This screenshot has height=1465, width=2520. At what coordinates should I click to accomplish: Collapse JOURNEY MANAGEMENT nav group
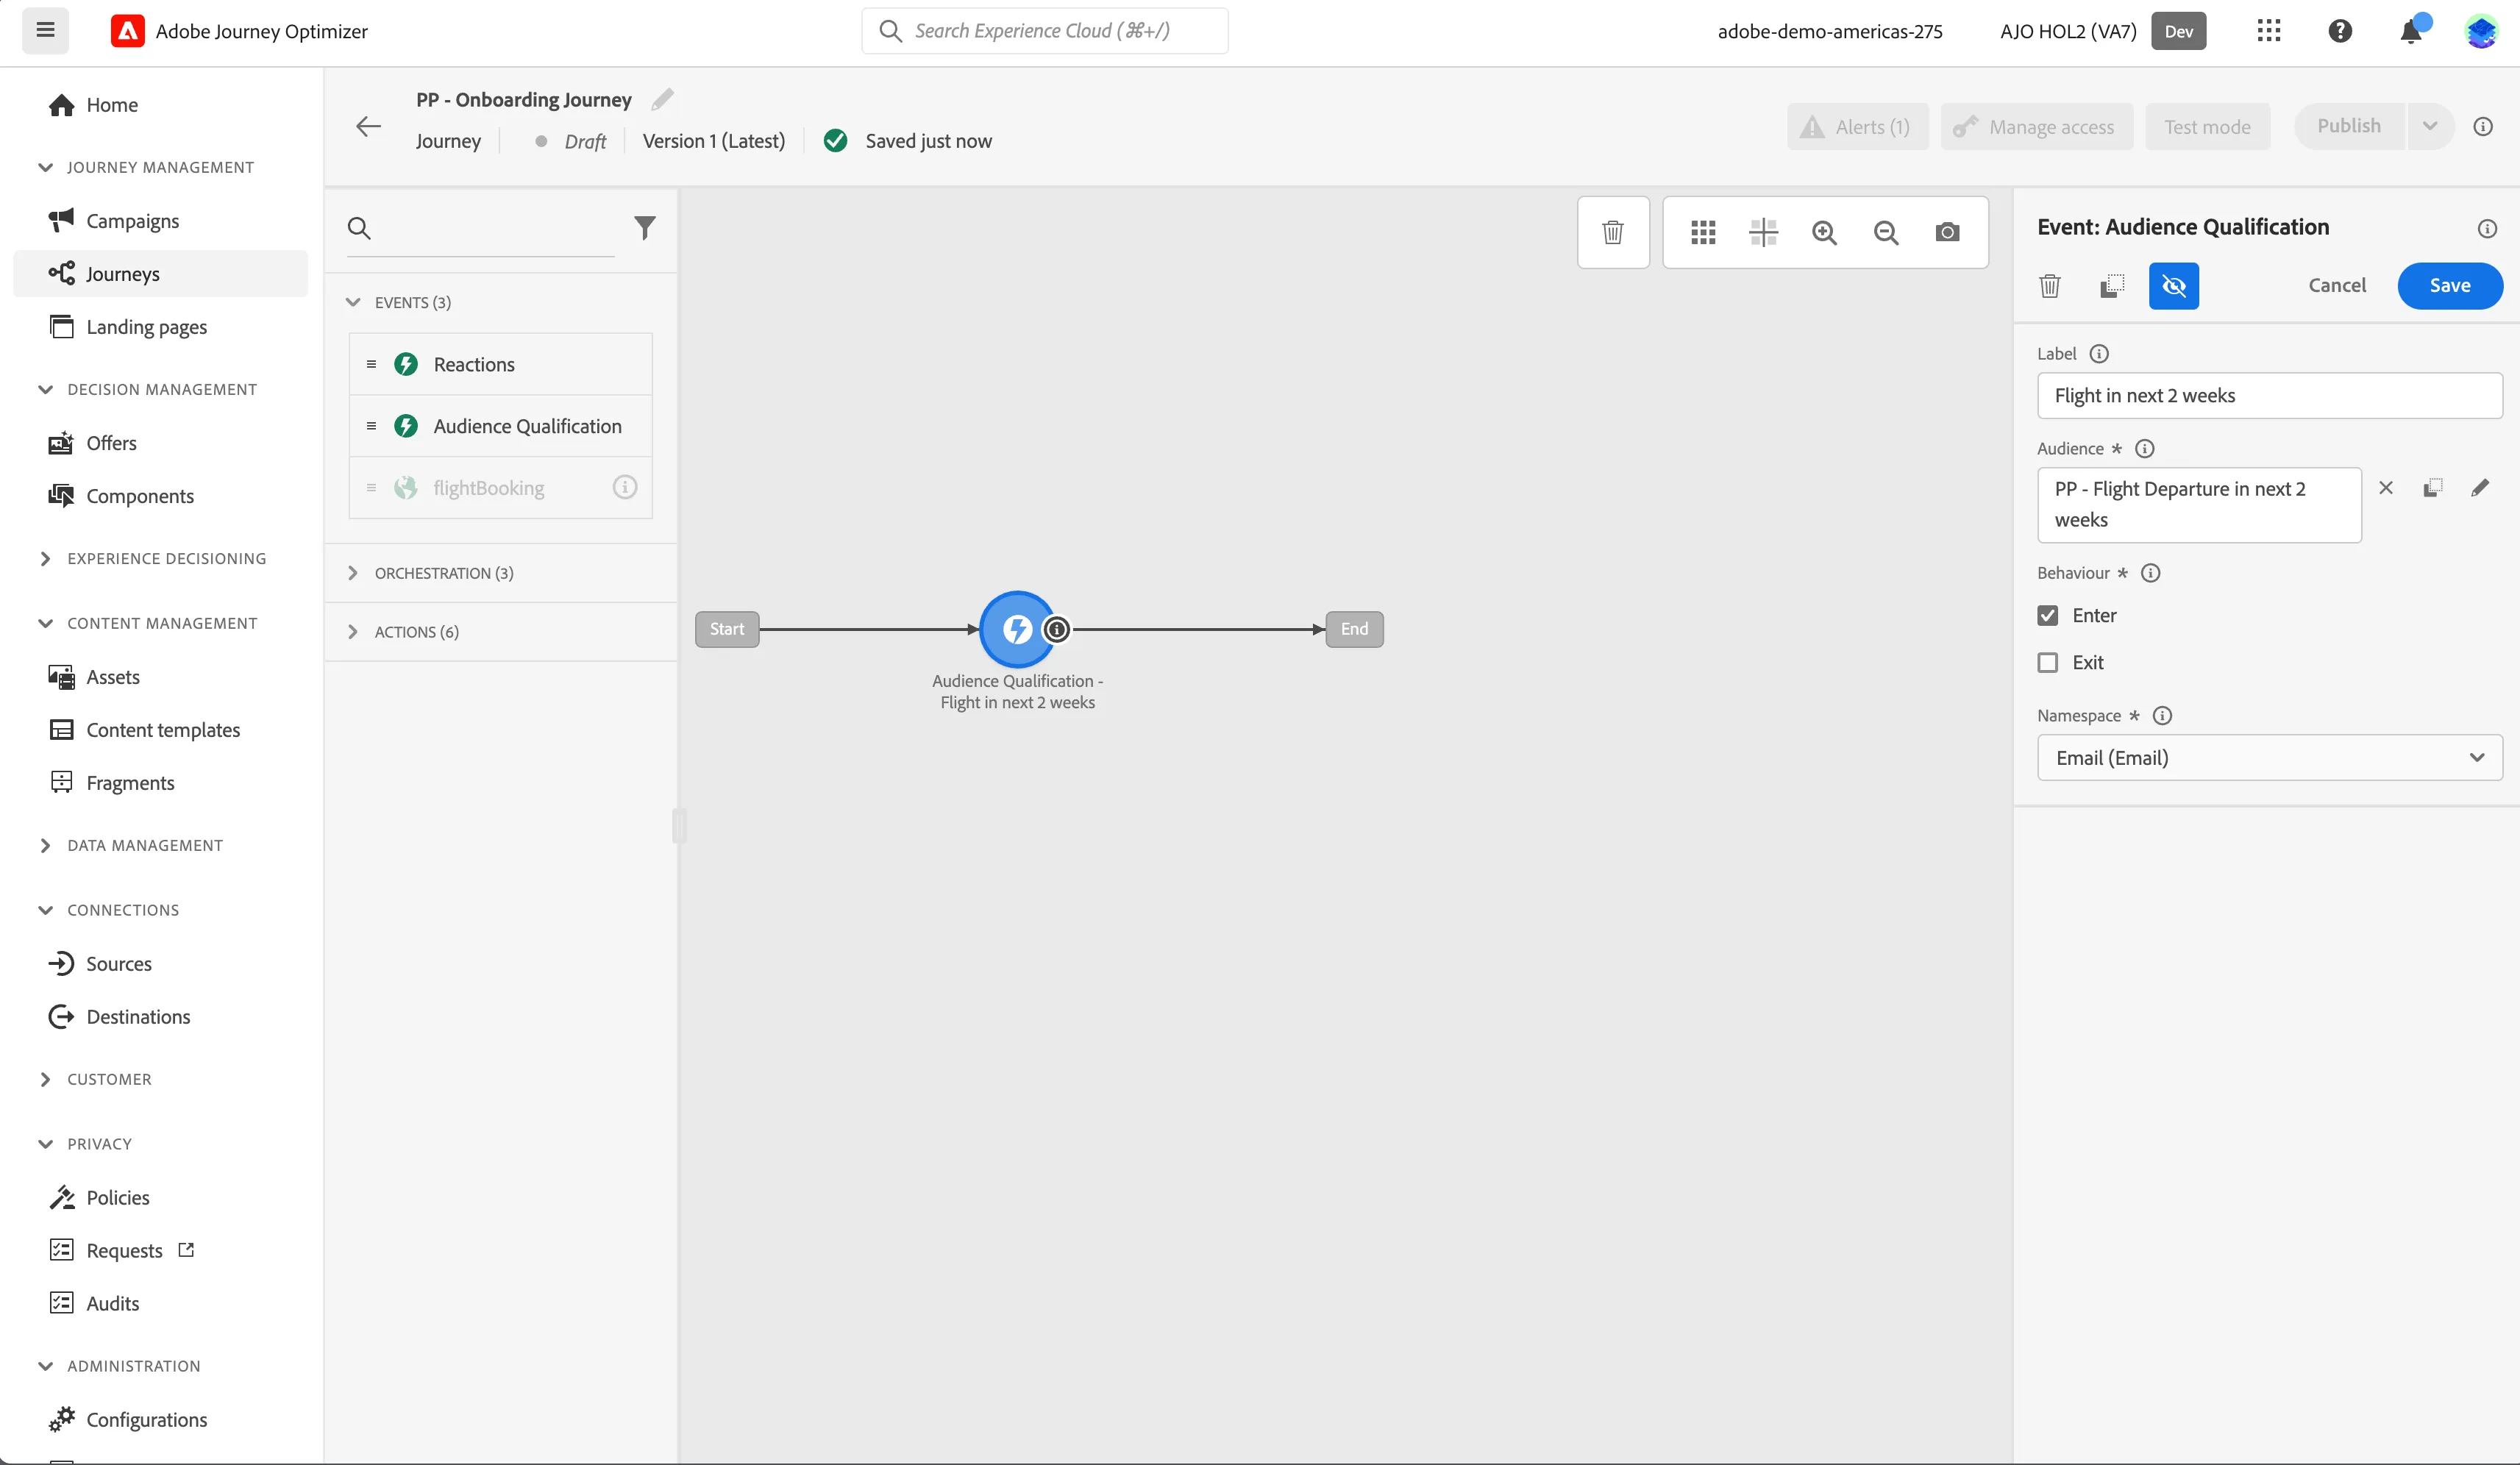click(x=45, y=167)
